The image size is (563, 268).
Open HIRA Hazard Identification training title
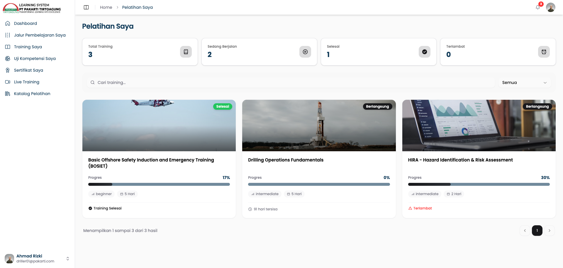460,160
